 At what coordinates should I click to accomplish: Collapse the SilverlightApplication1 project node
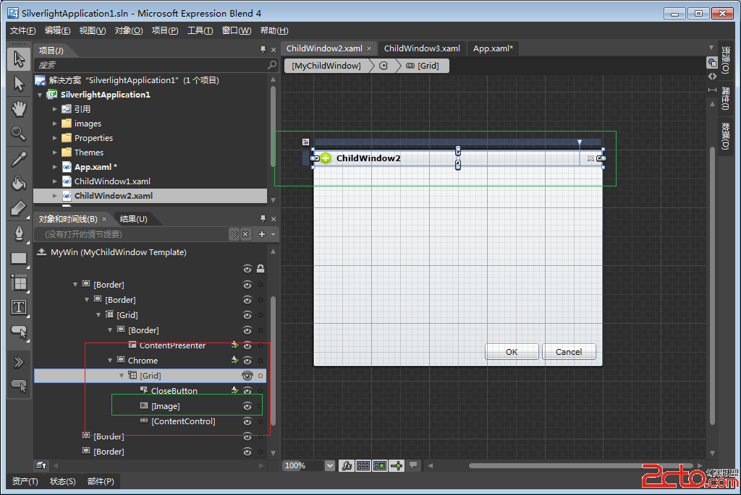coord(41,95)
